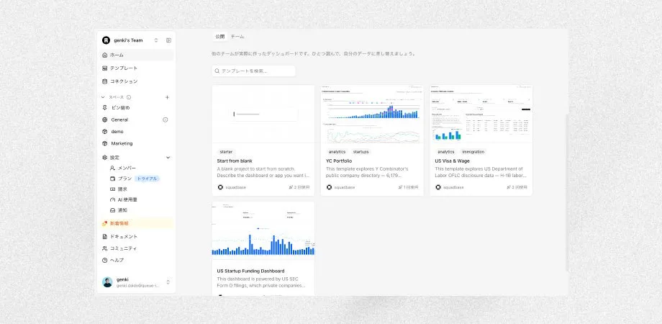Image resolution: width=662 pixels, height=324 pixels.
Task: Open the Start from blank preview thumbnail
Action: 263,114
